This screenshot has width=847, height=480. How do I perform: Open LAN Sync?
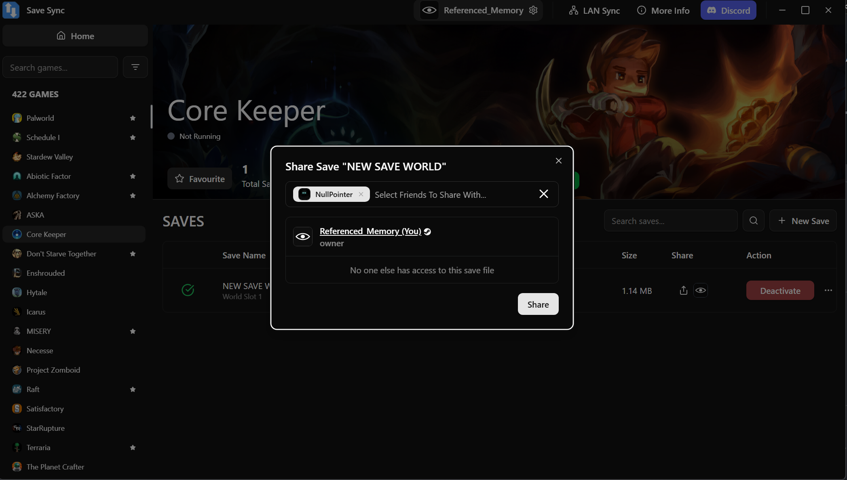(594, 10)
